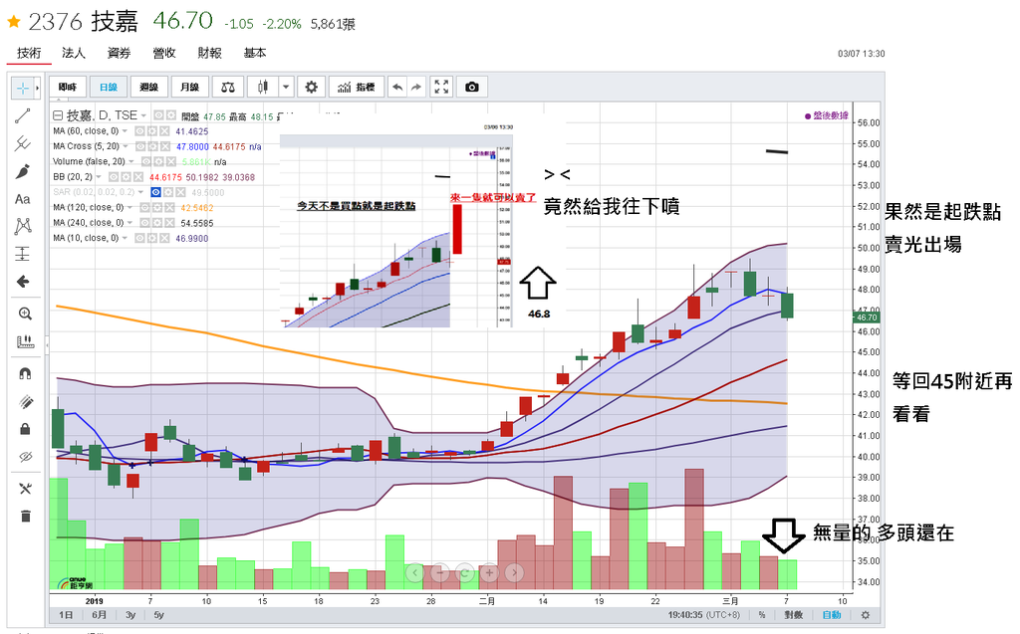Select the 週線 weekly interval button
The image size is (1020, 634).
pos(149,88)
